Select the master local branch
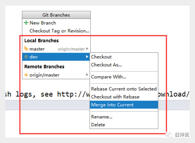 click(x=56, y=49)
